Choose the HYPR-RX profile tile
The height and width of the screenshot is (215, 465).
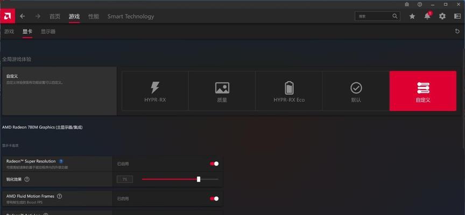click(155, 91)
